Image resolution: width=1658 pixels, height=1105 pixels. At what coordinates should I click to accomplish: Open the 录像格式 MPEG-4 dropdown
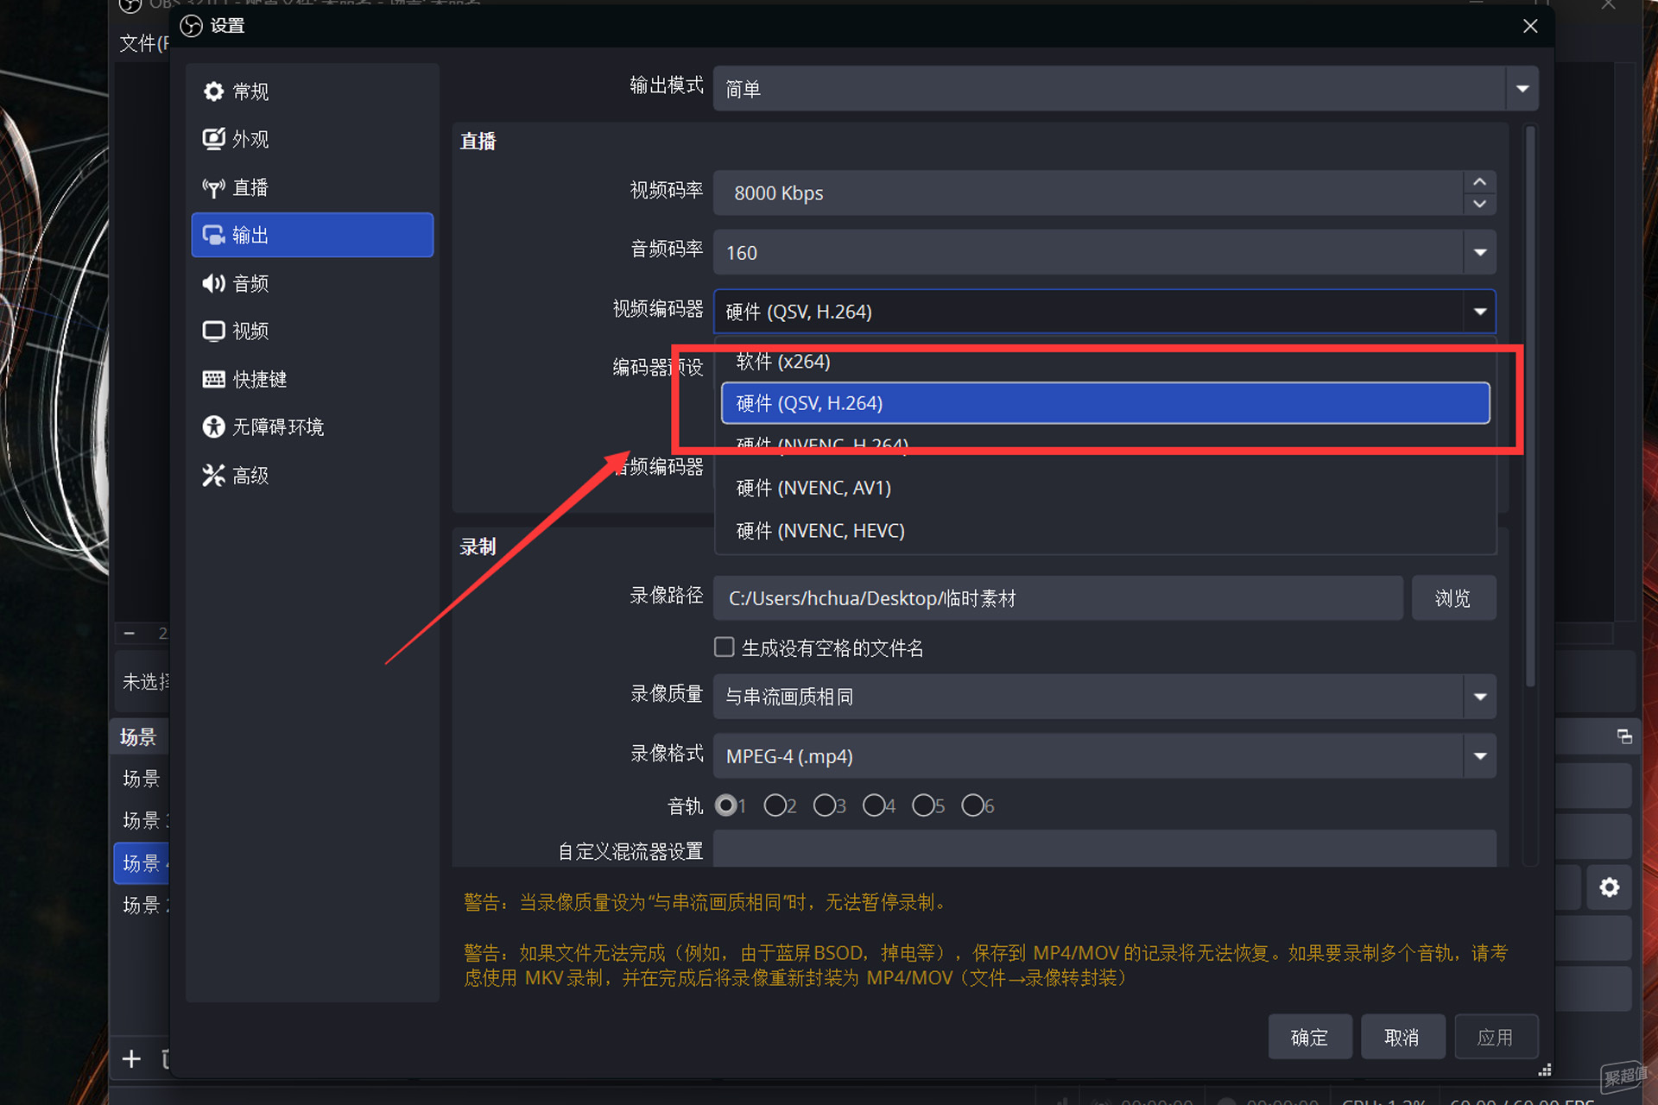click(1479, 756)
